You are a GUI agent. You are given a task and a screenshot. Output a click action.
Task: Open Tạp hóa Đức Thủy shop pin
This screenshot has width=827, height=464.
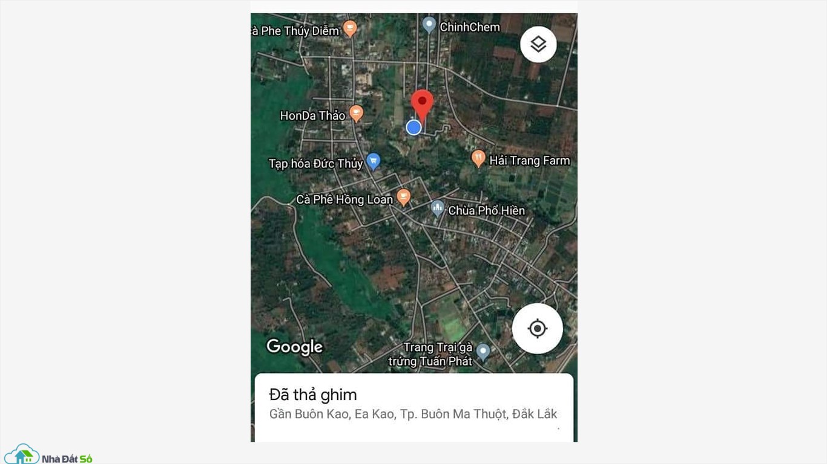point(374,161)
